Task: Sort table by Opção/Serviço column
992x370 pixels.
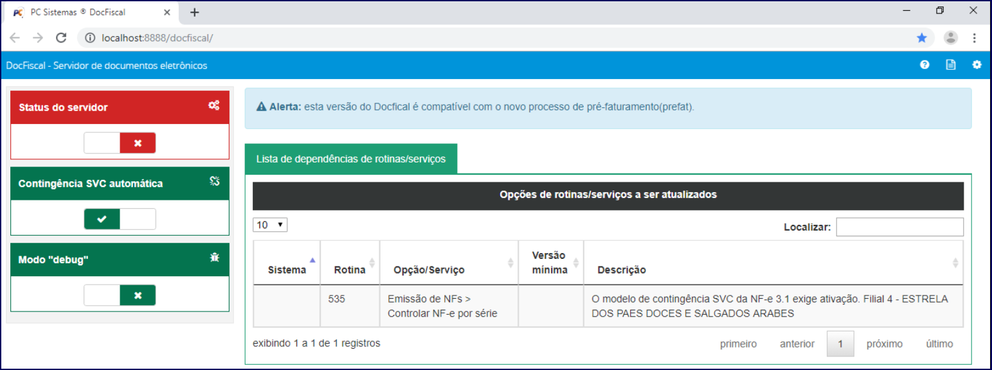Action: pos(449,263)
